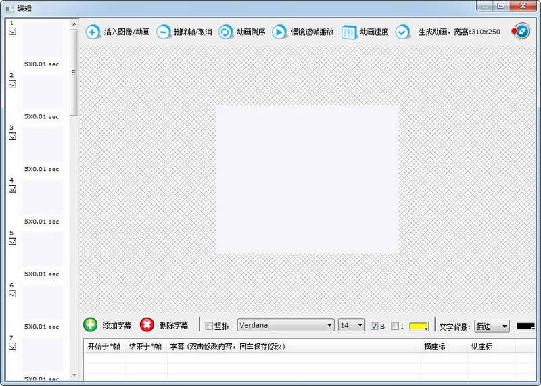Click the 删除字幕 text
The height and width of the screenshot is (386, 541).
click(x=174, y=325)
